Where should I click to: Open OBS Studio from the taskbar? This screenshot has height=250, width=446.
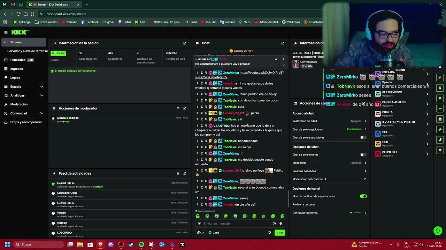(x=121, y=244)
